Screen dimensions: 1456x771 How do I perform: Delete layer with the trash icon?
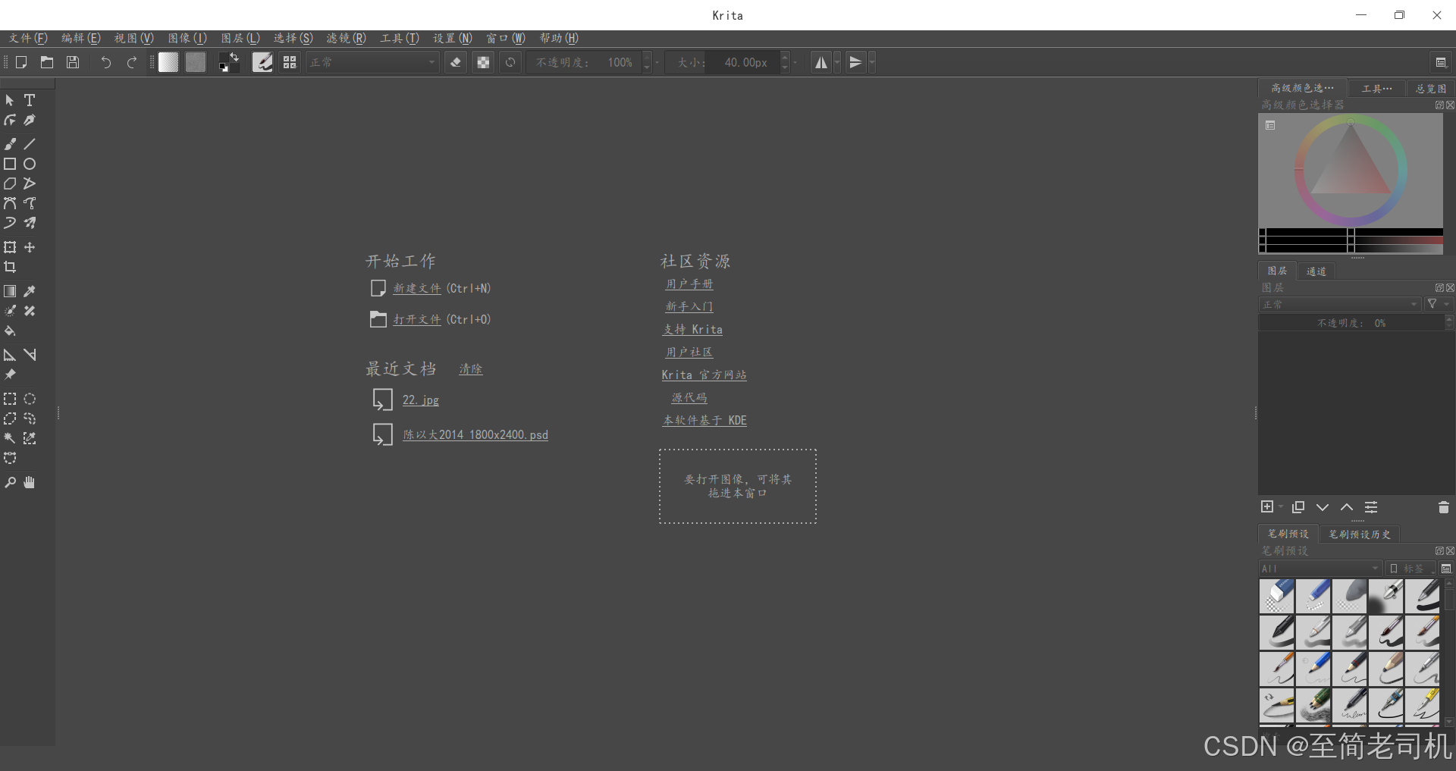pos(1443,507)
